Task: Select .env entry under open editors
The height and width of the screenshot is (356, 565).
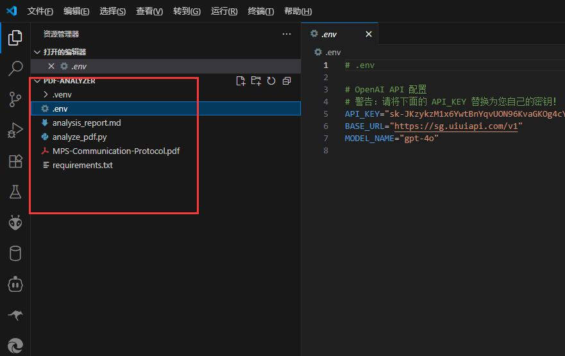Action: click(x=165, y=66)
